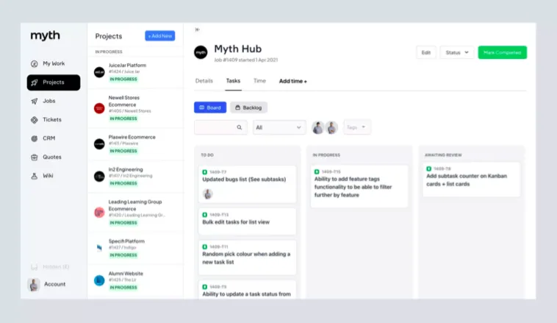Click green icon on Random pick colour card
The image size is (557, 323).
[204, 247]
